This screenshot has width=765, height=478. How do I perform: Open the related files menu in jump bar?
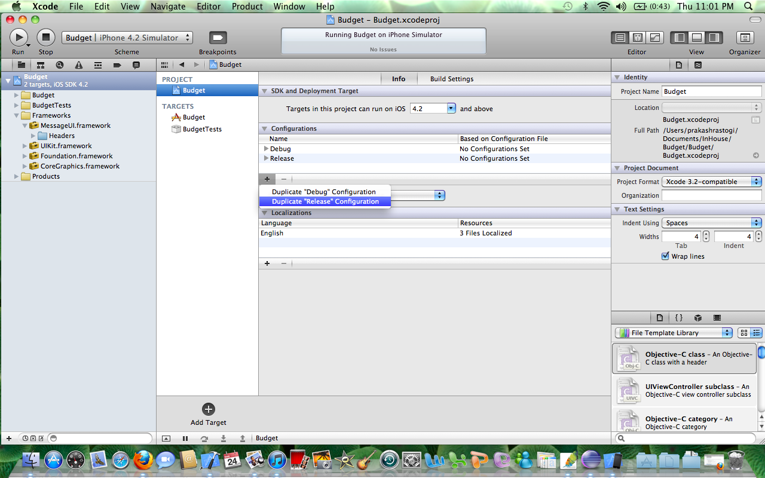pos(164,65)
